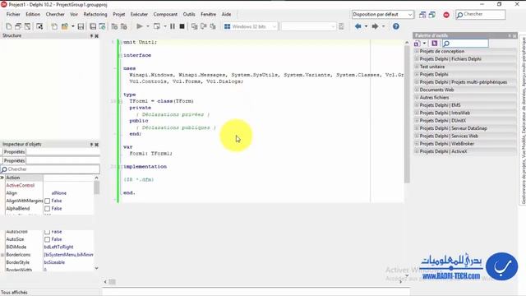
Task: Navigate back with the blue left arrow
Action: coord(358,26)
